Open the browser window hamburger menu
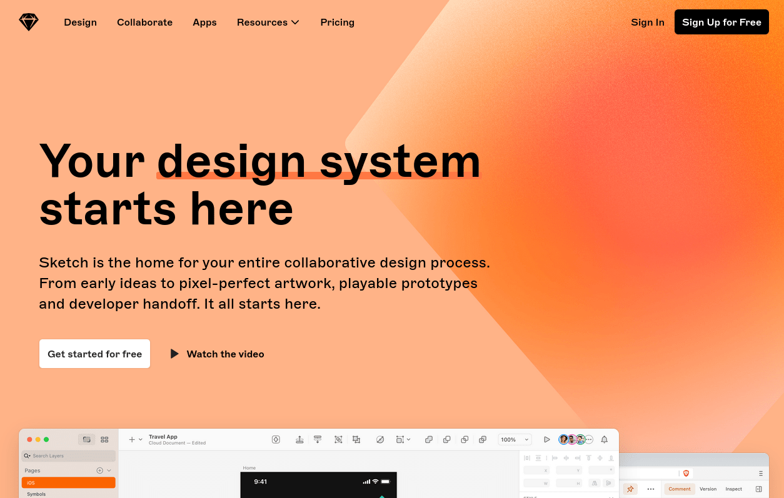Viewport: 784px width, 498px height. 761,474
